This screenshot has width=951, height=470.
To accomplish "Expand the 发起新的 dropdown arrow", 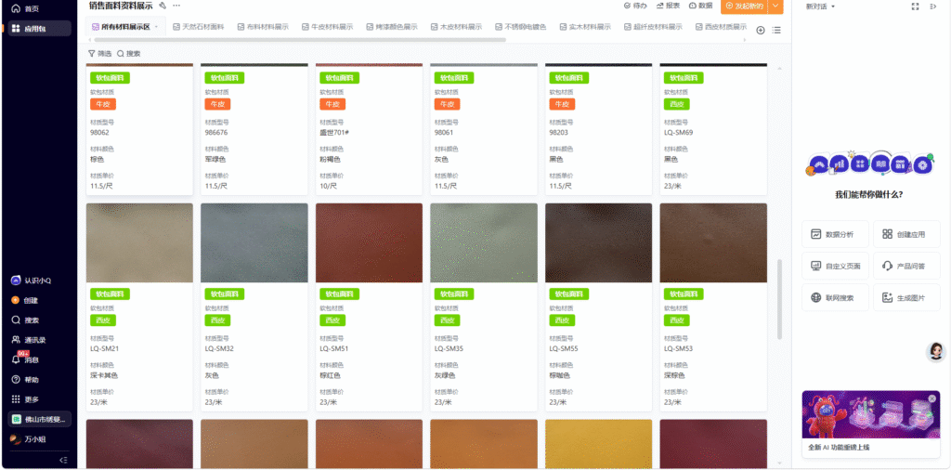I will [775, 7].
